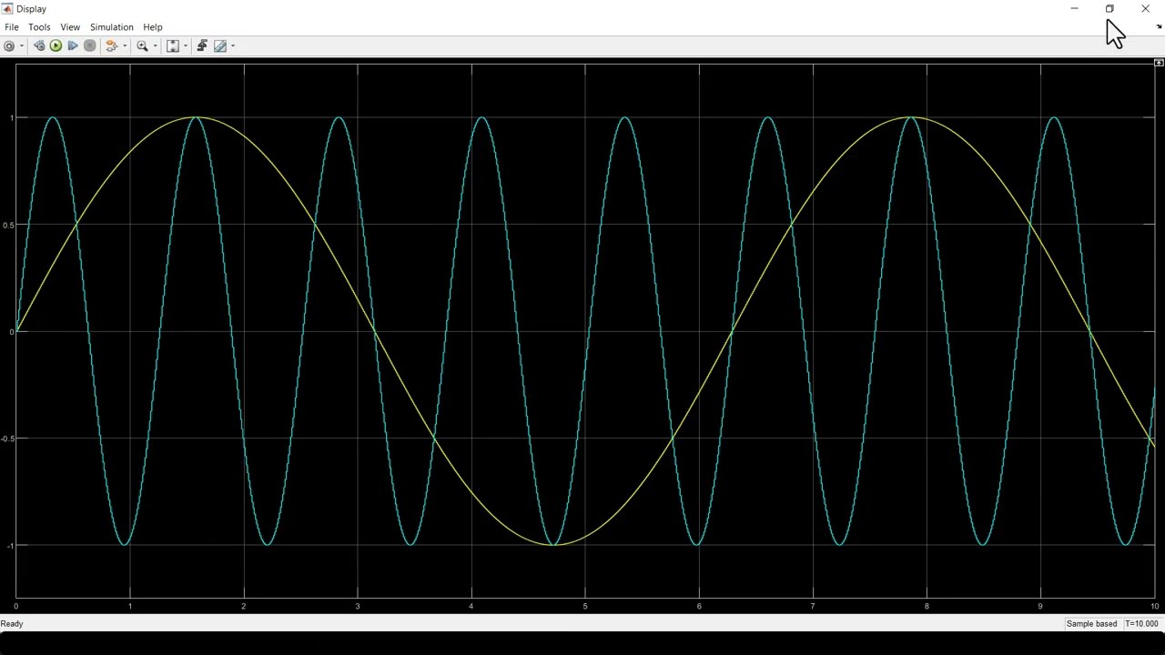Image resolution: width=1165 pixels, height=655 pixels.
Task: Open the File menu
Action: (x=12, y=27)
